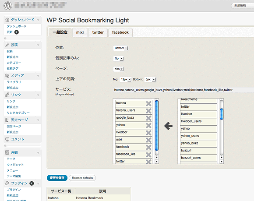Click up arrow of available services scrollbar
Image resolution: width=254 pixels, height=201 pixels.
click(222, 158)
